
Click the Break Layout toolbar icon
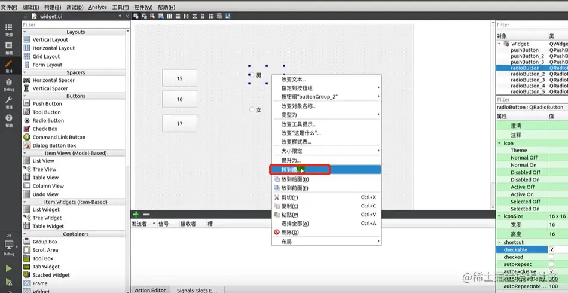(x=219, y=16)
